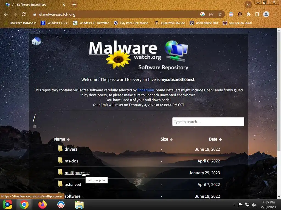
Task: Open the Start menu button on taskbar
Action: [7, 205]
